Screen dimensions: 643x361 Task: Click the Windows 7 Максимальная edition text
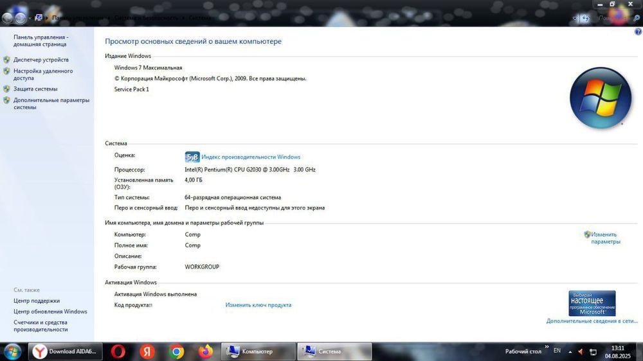tap(148, 67)
